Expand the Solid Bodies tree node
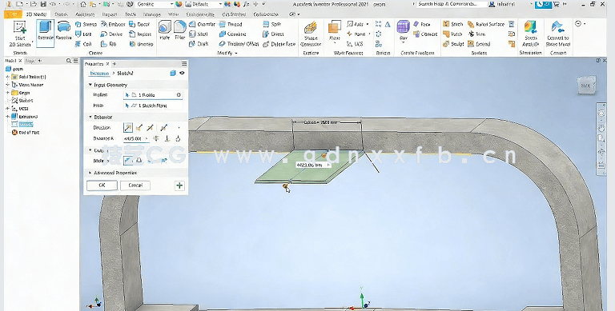This screenshot has width=615, height=311. click(x=7, y=77)
